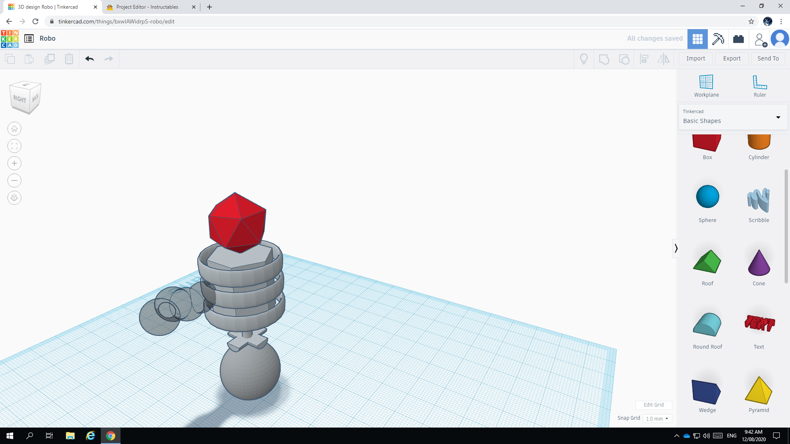Click the Align tool icon
The height and width of the screenshot is (444, 790).
click(644, 59)
